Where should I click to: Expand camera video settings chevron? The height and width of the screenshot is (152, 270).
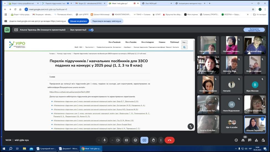pos(112,140)
